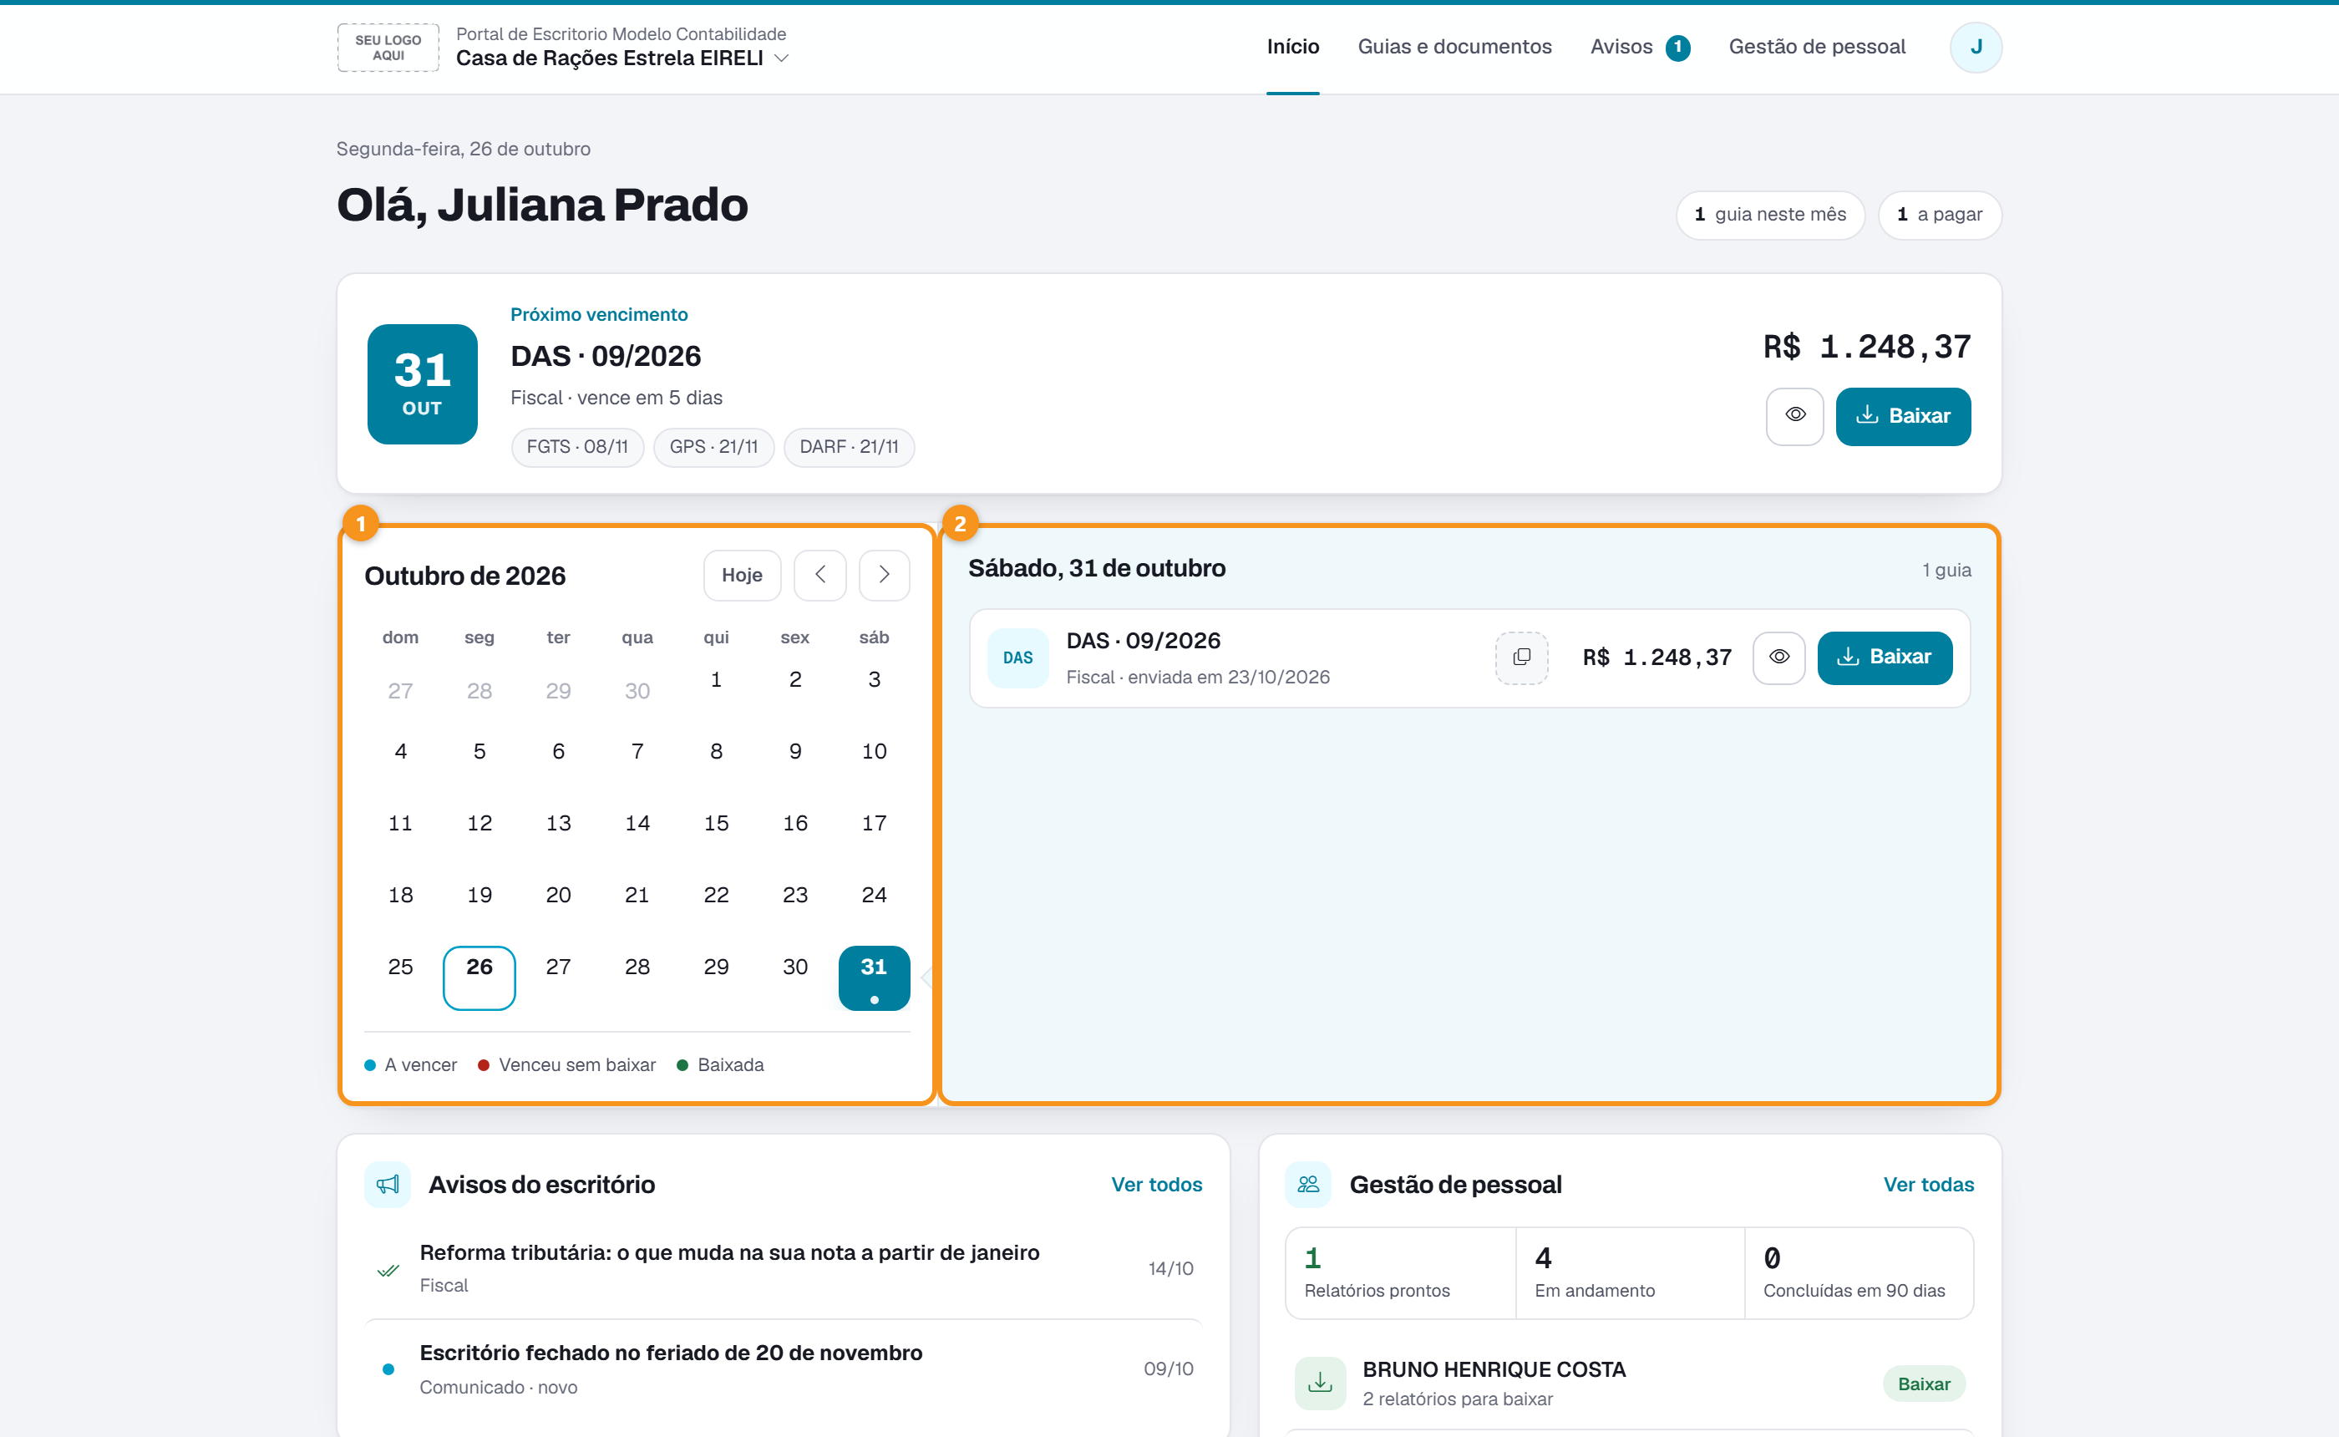Click the people icon in Gestão de pessoal
Viewport: 2339px width, 1437px height.
(1308, 1184)
